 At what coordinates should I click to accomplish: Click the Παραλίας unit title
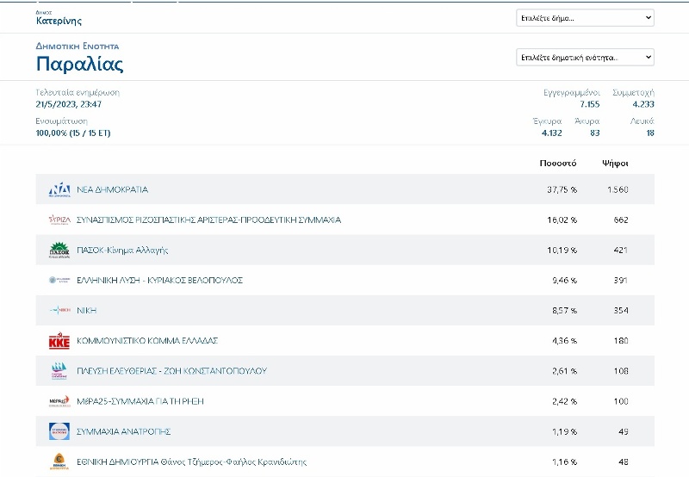[79, 64]
